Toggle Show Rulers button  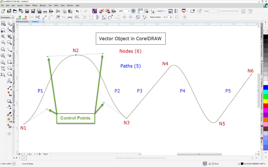[x=140, y=11]
